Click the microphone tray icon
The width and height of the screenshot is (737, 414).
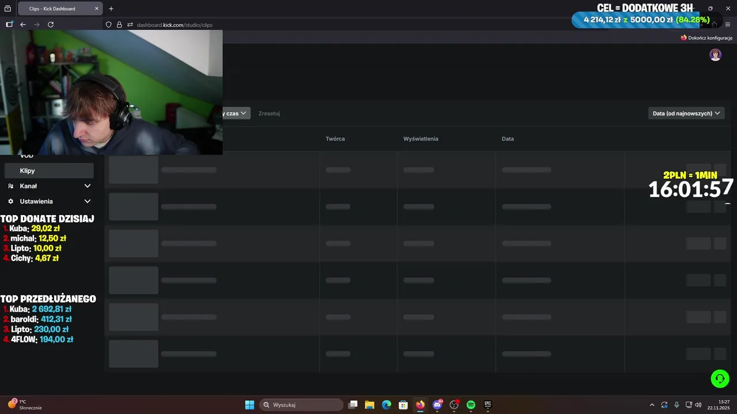pyautogui.click(x=677, y=405)
